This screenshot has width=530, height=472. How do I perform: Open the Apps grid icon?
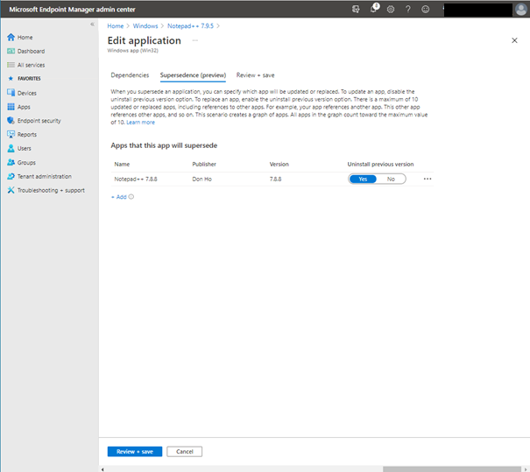[x=11, y=107]
